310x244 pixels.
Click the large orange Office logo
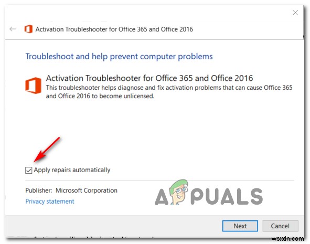click(x=33, y=85)
